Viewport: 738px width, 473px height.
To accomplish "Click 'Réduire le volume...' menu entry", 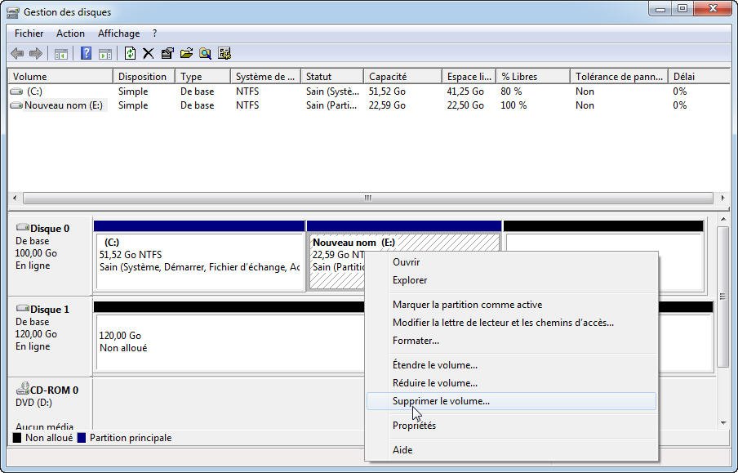I will coord(434,383).
